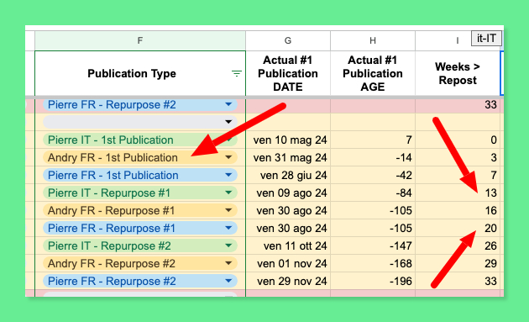The width and height of the screenshot is (529, 322).
Task: Click publication age cell showing -42
Action: click(373, 175)
